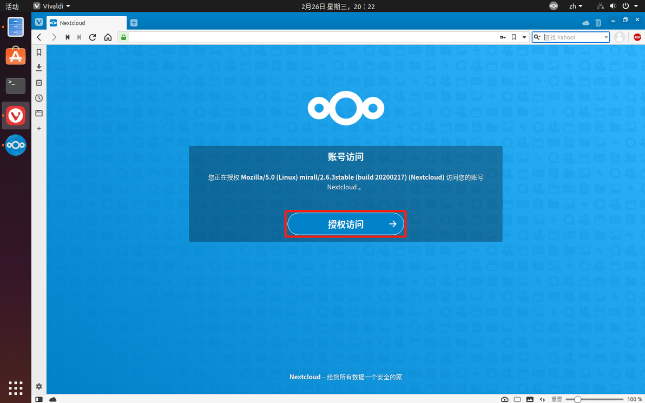Open the Vivaldi menu button in tab bar
This screenshot has height=403, width=645.
pyautogui.click(x=39, y=22)
